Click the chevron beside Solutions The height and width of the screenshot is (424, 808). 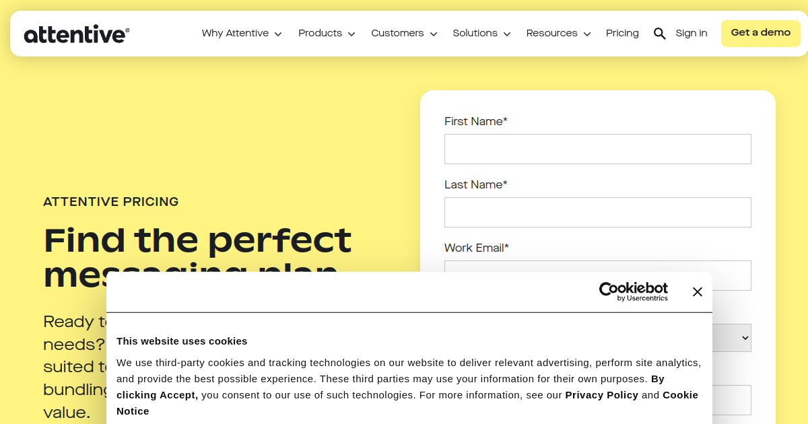click(507, 34)
